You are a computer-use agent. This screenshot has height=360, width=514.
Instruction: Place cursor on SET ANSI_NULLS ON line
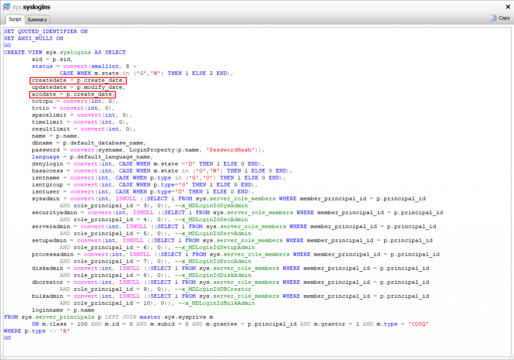(x=34, y=38)
